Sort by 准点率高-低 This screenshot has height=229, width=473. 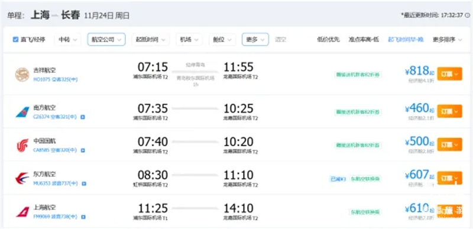click(364, 40)
